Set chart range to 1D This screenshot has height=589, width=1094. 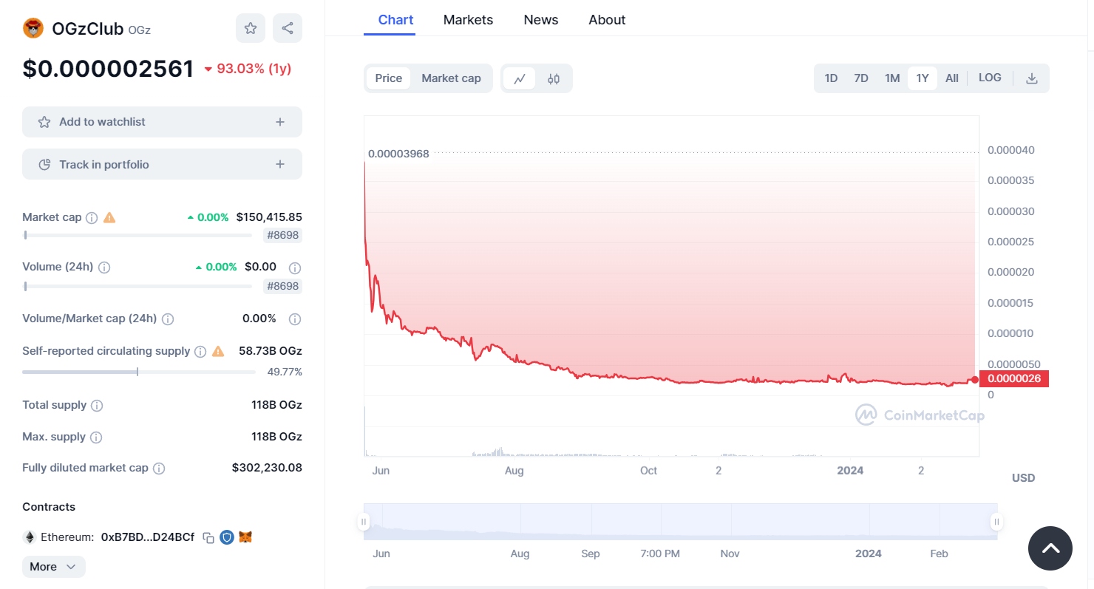click(x=831, y=78)
